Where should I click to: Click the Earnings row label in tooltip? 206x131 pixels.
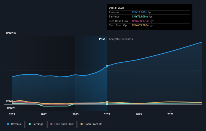114,16
